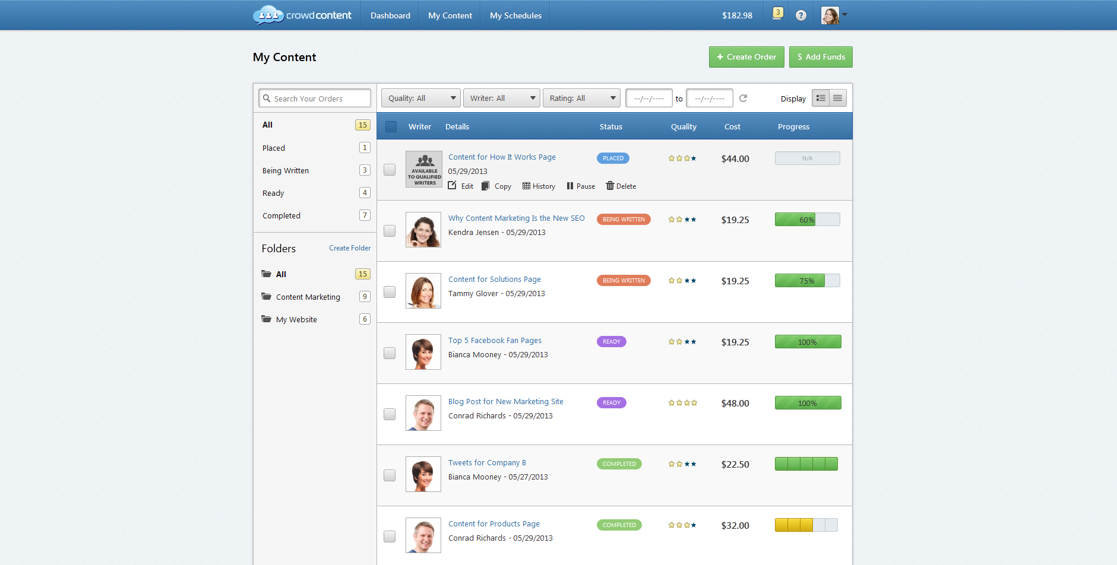Click the refresh date filter icon
The height and width of the screenshot is (565, 1117).
tap(743, 98)
